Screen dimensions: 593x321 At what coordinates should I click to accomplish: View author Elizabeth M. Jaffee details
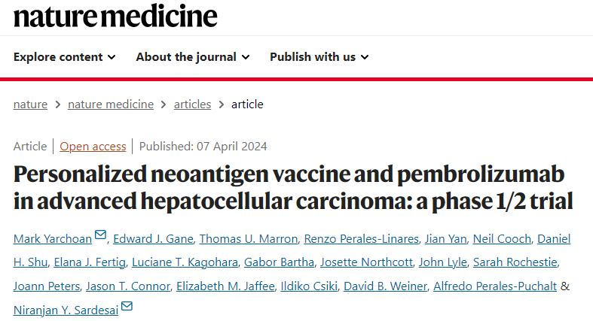coord(225,286)
